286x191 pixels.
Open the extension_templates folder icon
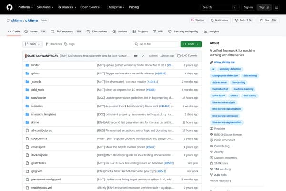pos(27,114)
